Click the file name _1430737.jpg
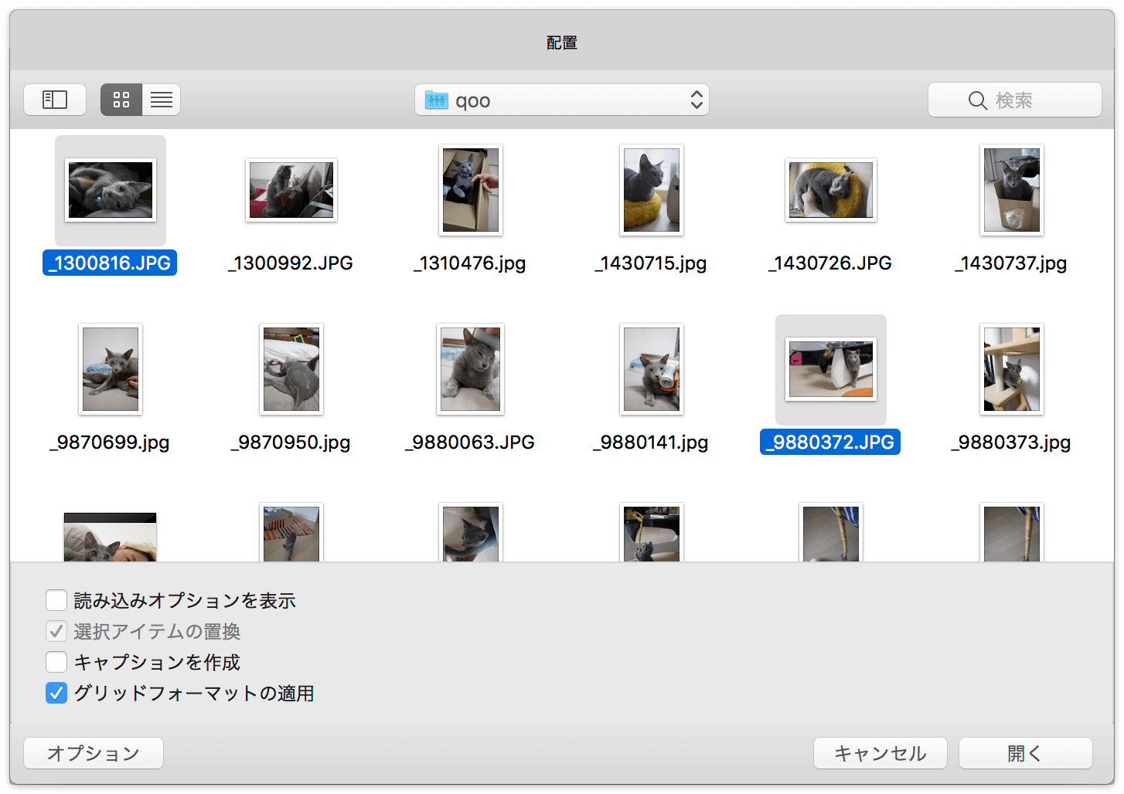 tap(1011, 263)
